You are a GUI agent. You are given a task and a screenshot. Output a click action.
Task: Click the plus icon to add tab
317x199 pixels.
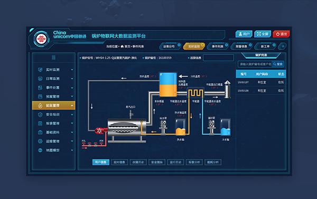(283, 46)
